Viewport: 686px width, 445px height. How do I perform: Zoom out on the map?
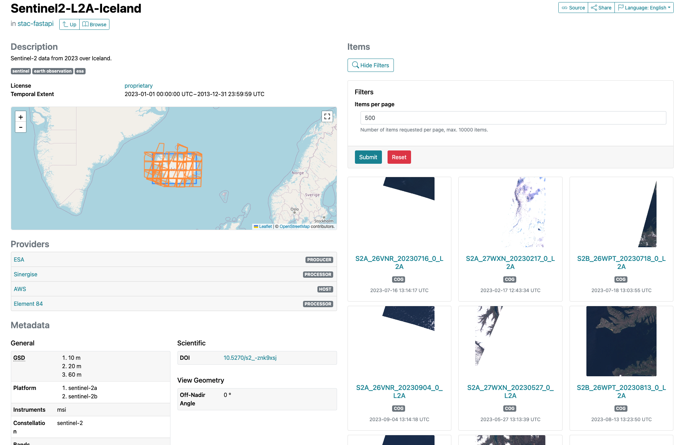21,127
